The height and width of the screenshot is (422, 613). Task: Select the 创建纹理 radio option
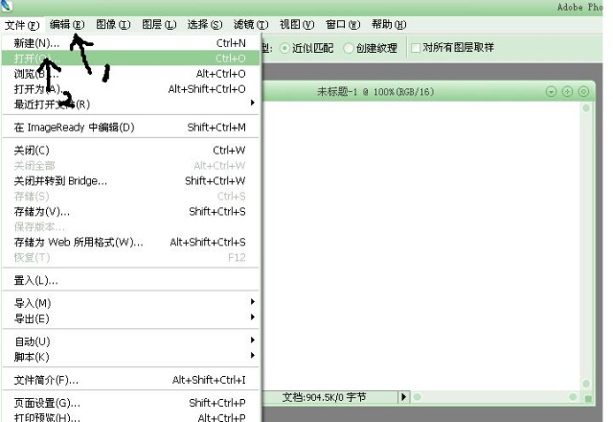click(x=349, y=48)
